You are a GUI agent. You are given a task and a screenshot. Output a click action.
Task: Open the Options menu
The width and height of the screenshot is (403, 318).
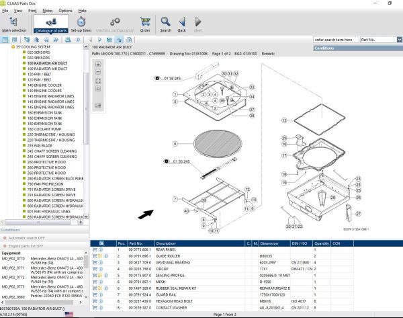point(65,11)
